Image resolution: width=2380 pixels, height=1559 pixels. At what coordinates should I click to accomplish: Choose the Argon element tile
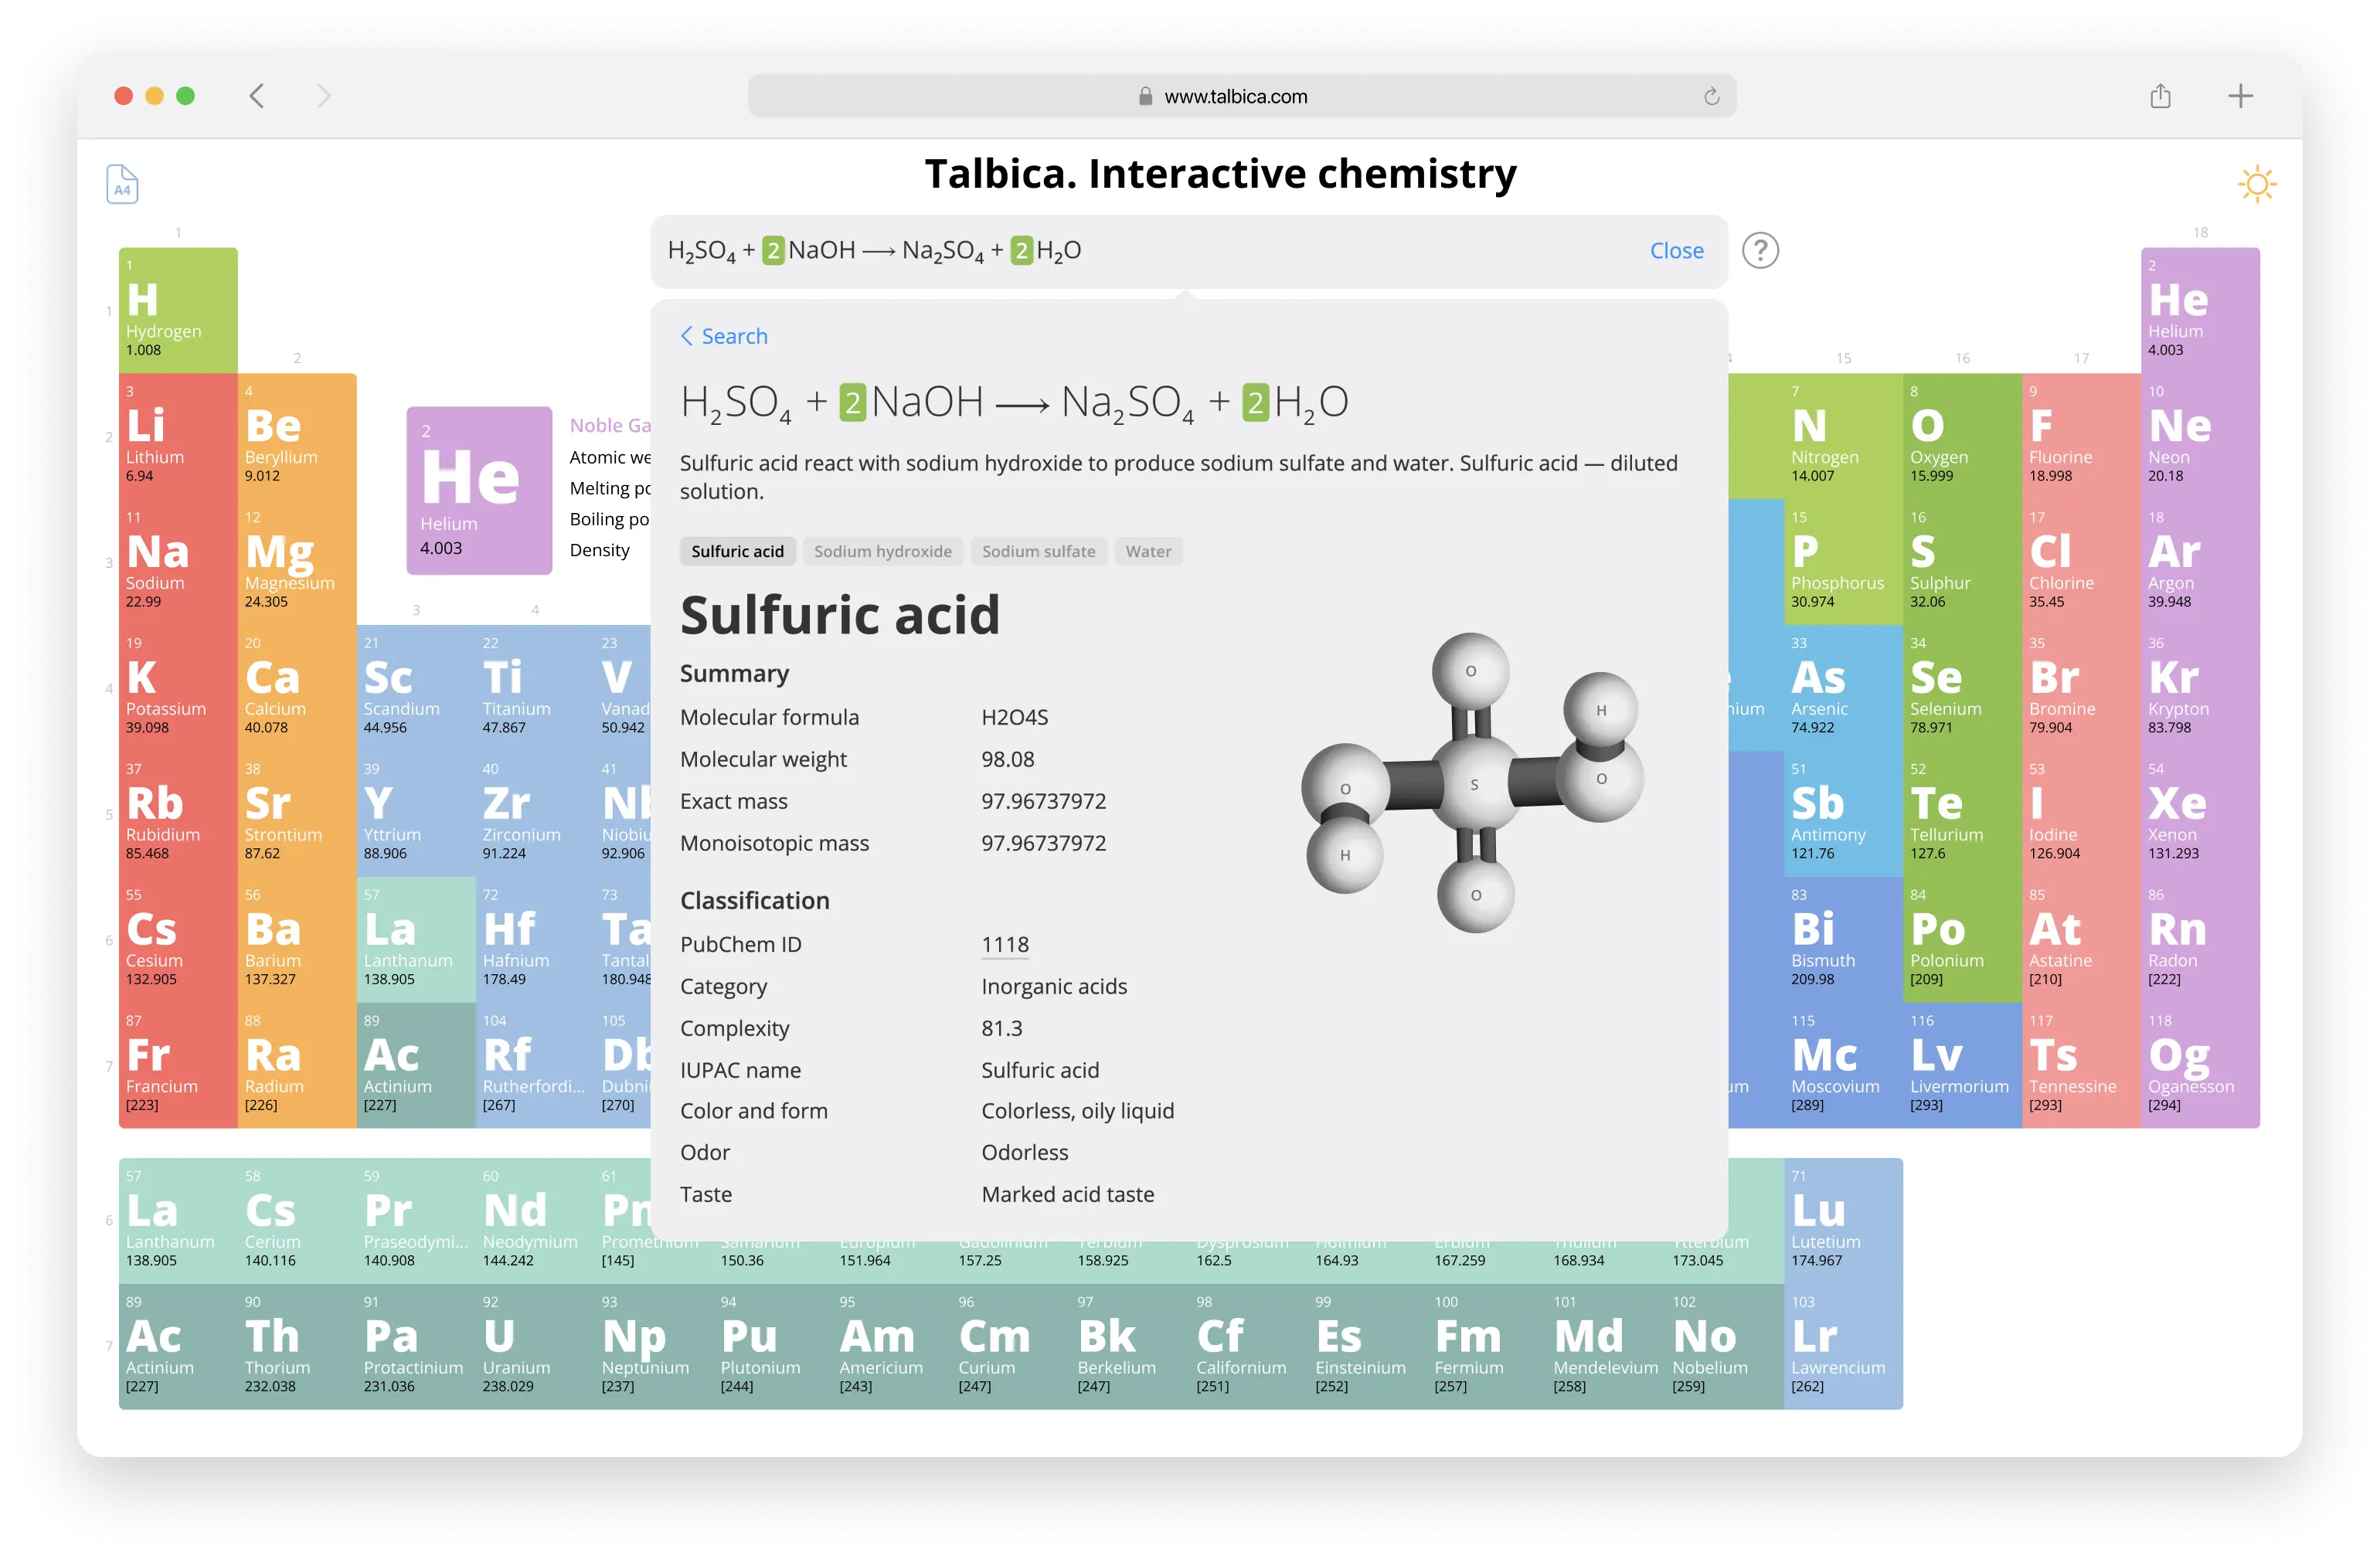2200,562
